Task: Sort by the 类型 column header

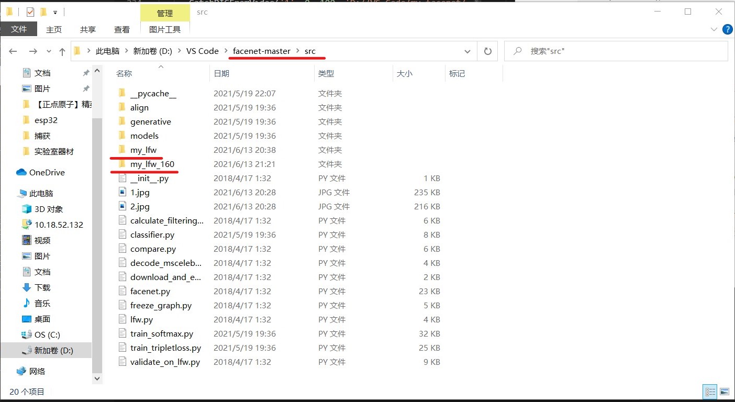Action: (x=326, y=74)
